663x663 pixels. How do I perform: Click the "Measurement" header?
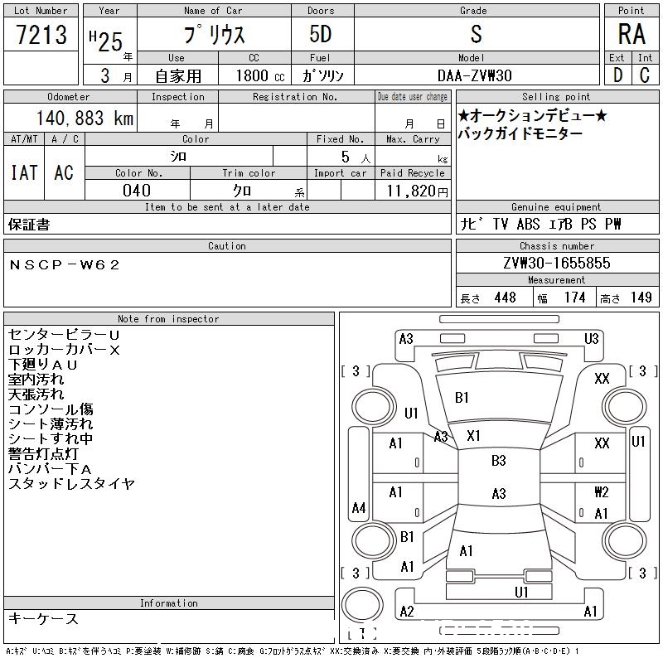556,280
